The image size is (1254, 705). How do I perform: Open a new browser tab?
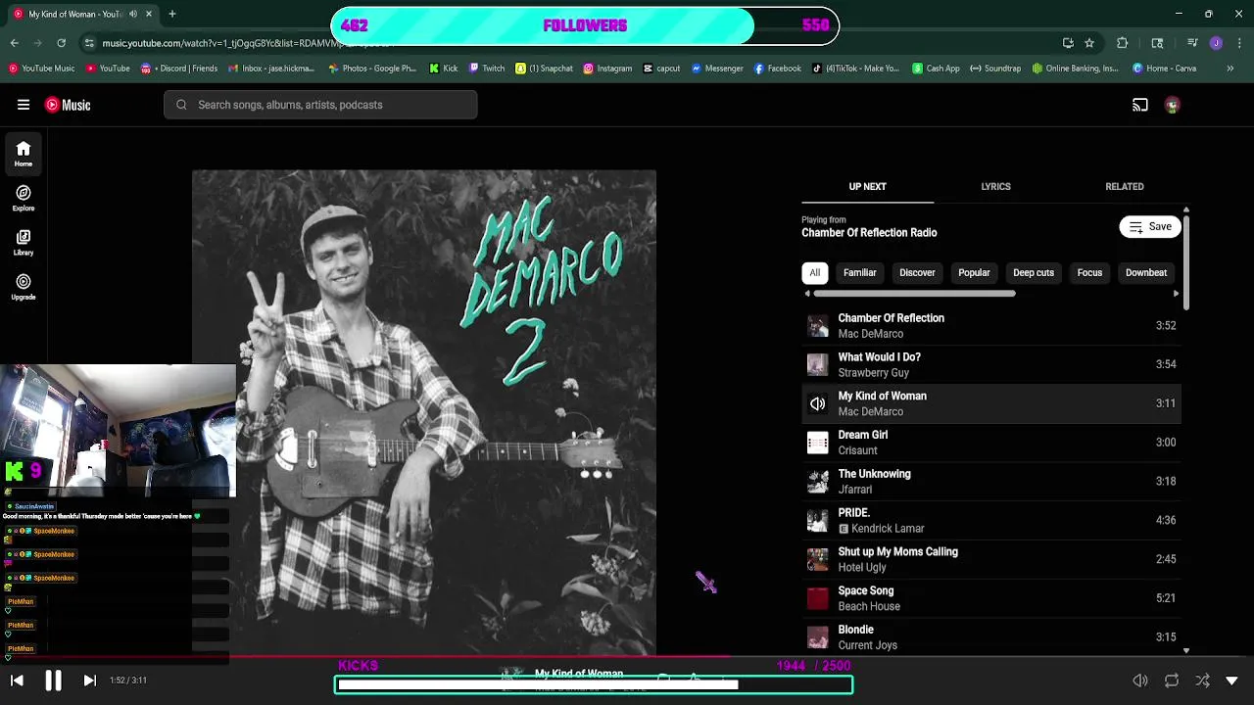coord(171,14)
